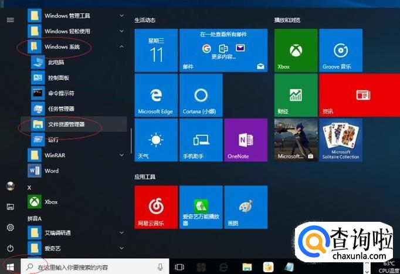Open the Windows Start button

[x=10, y=267]
